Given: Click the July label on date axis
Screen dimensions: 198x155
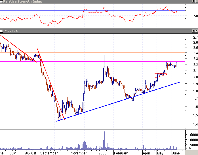Looking at the screenshot, I should click(x=13, y=153).
